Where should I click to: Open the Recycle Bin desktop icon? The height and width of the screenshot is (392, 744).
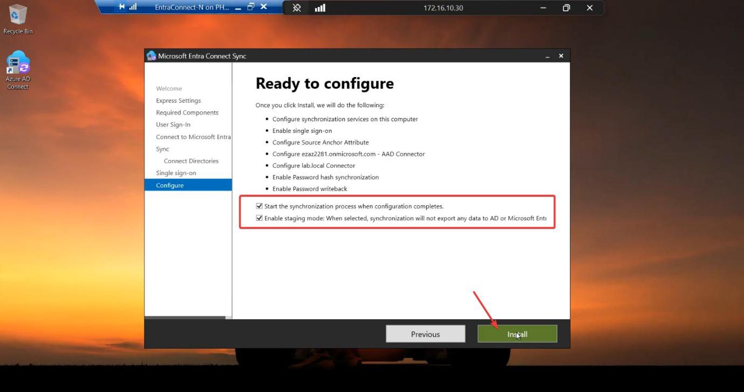18,19
